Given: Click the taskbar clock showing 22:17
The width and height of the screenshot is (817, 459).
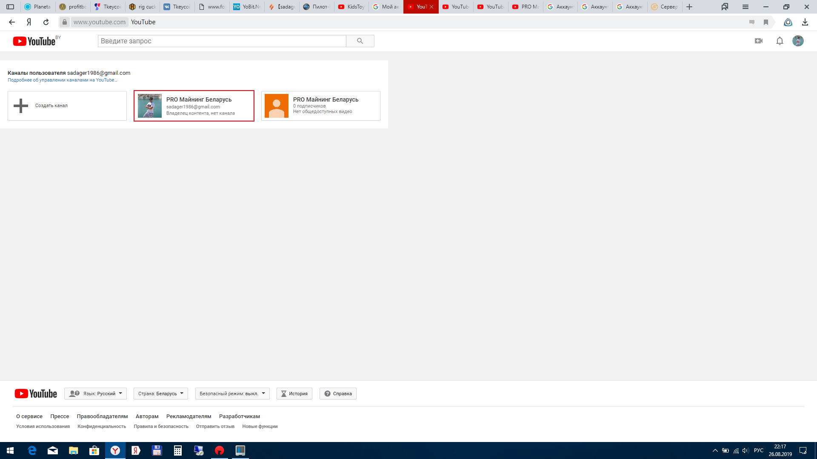Looking at the screenshot, I should 780,450.
